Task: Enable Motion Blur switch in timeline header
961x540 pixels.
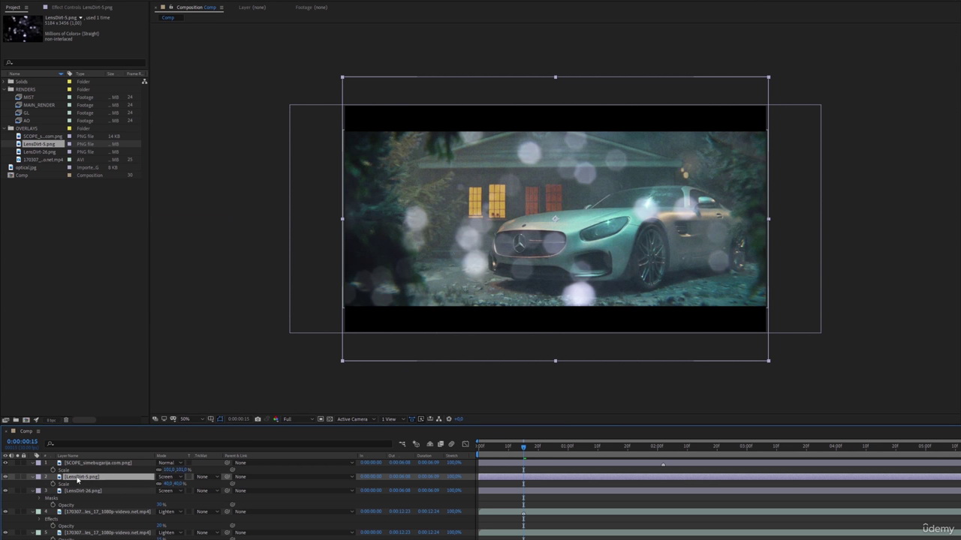Action: click(x=451, y=444)
